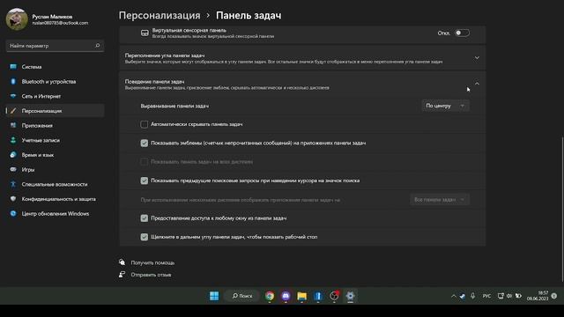Image resolution: width=564 pixels, height=317 pixels.
Task: Toggle the Виртуальная сенсорная панель switch
Action: [x=462, y=33]
